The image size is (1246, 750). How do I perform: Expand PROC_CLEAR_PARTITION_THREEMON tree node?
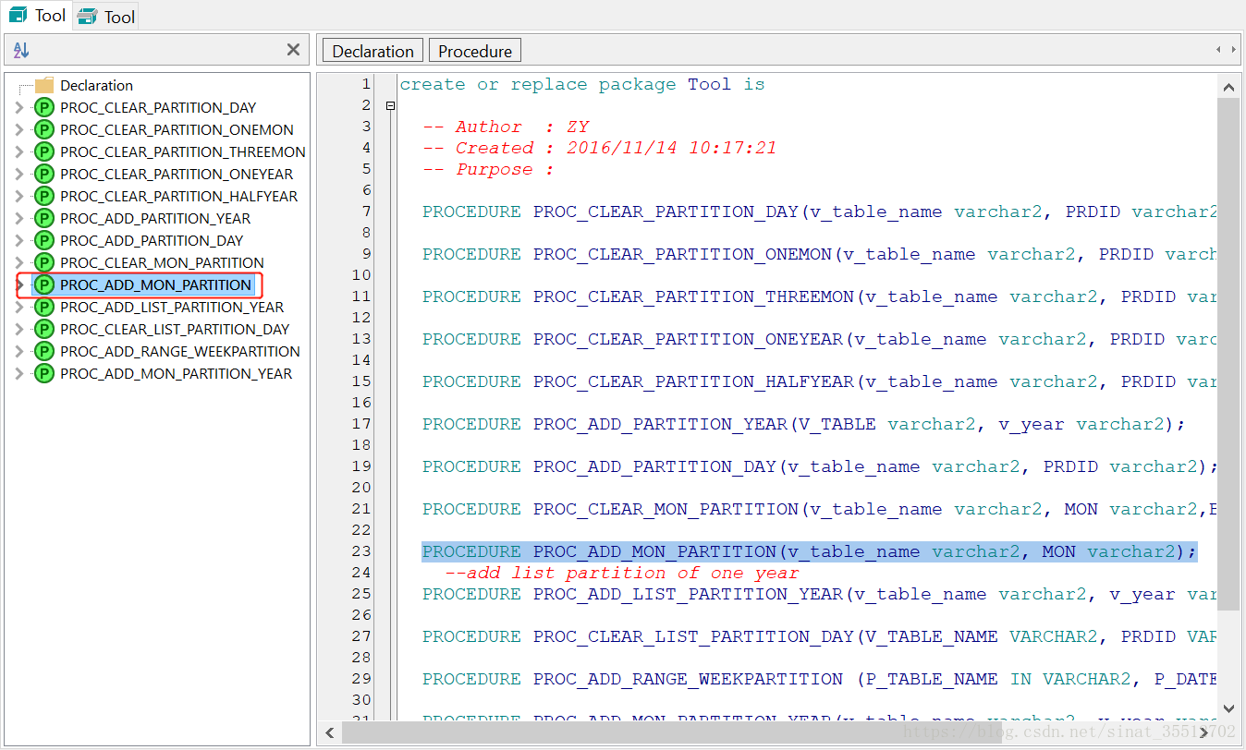pos(19,151)
